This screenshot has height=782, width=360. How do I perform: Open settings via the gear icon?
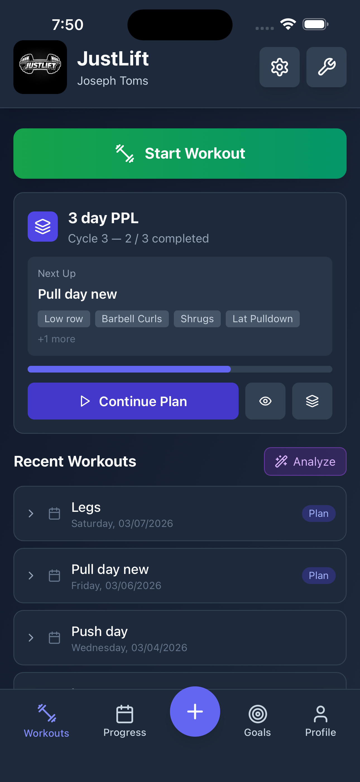click(279, 67)
